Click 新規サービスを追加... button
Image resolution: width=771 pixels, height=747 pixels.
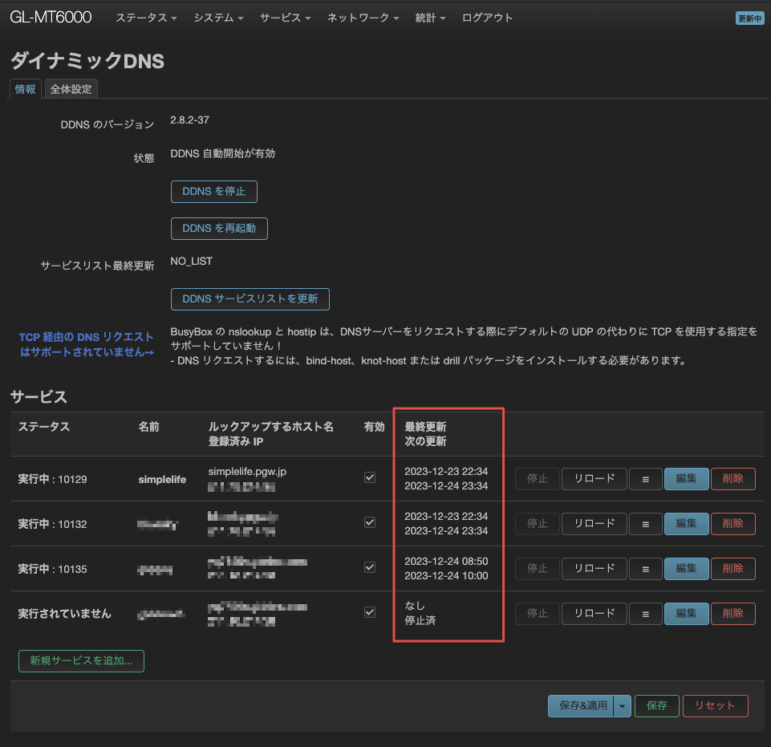81,661
